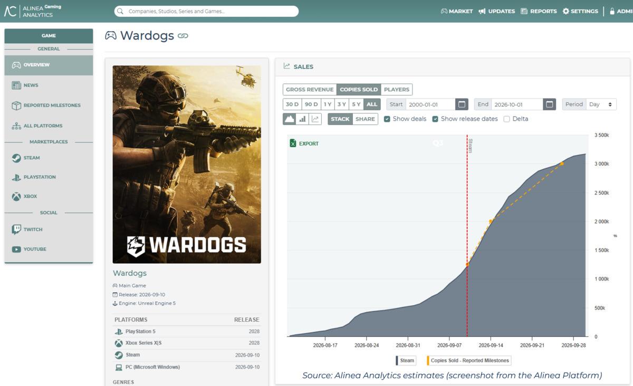
Task: Click the Alinea Analytics logo
Action: tap(33, 11)
